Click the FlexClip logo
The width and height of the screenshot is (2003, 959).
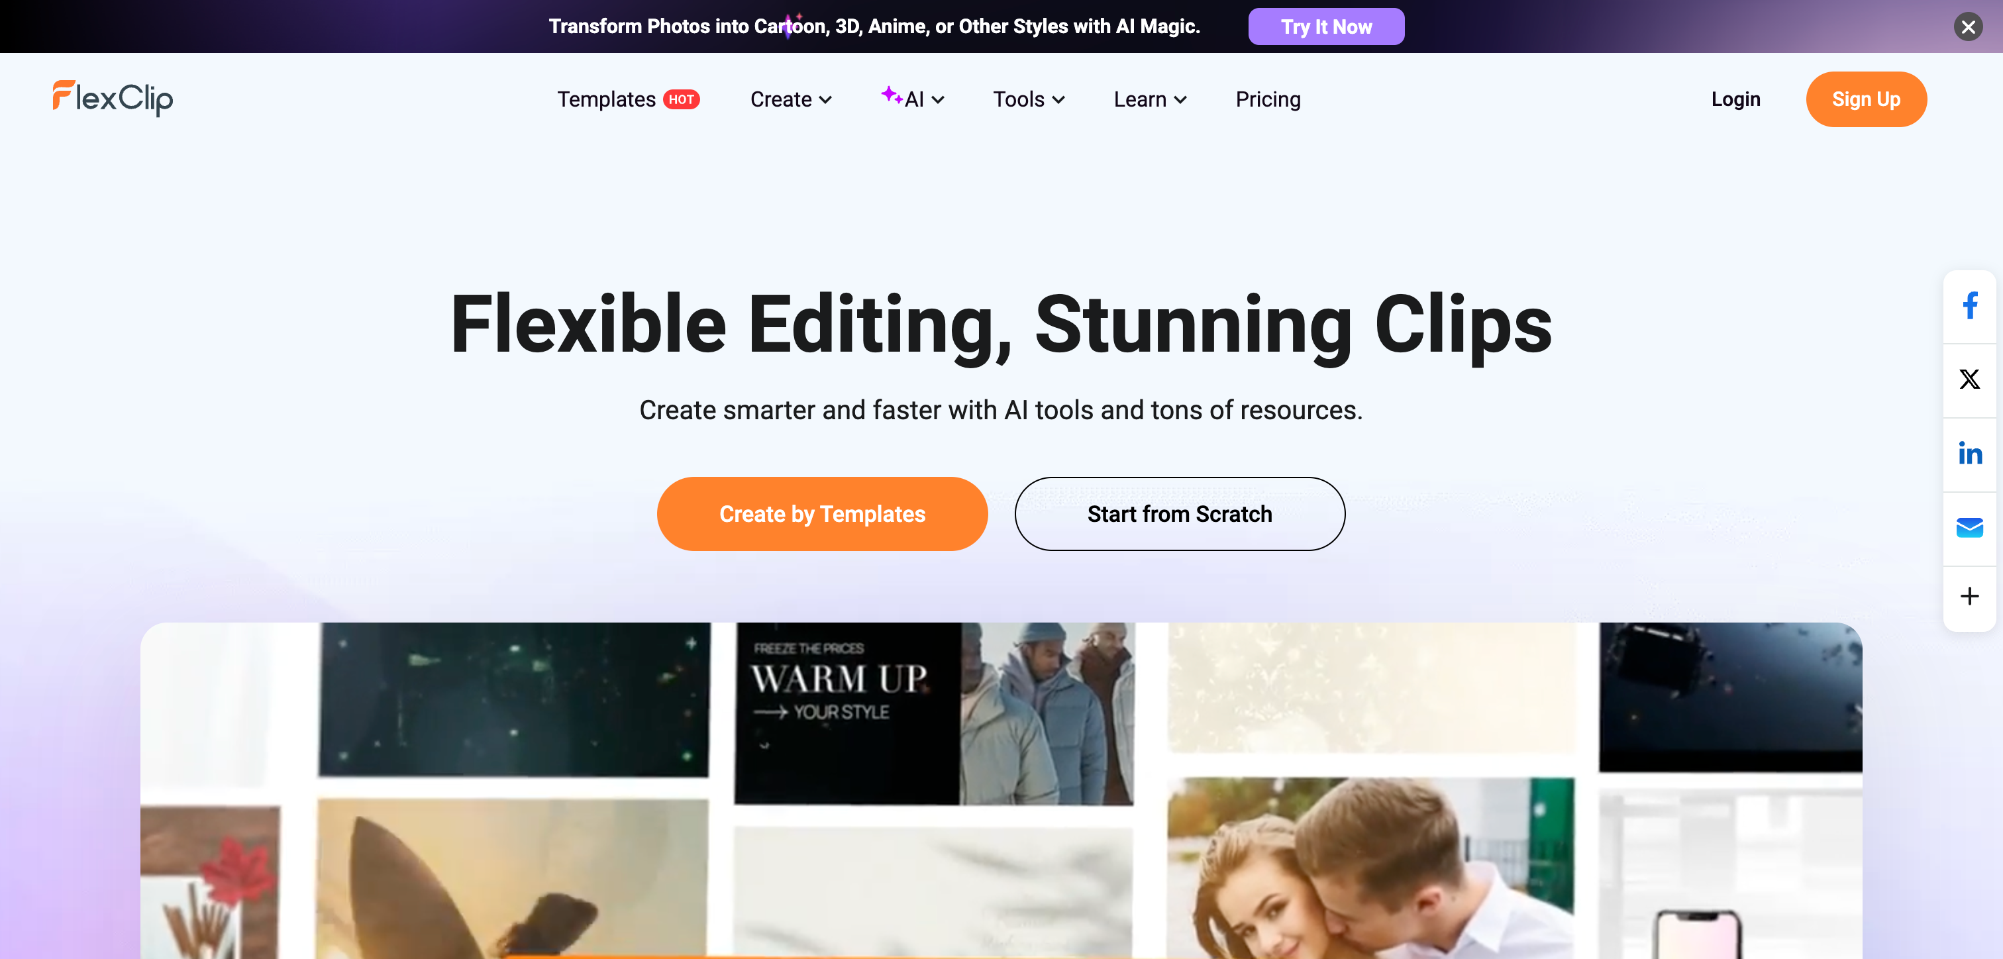(x=113, y=99)
